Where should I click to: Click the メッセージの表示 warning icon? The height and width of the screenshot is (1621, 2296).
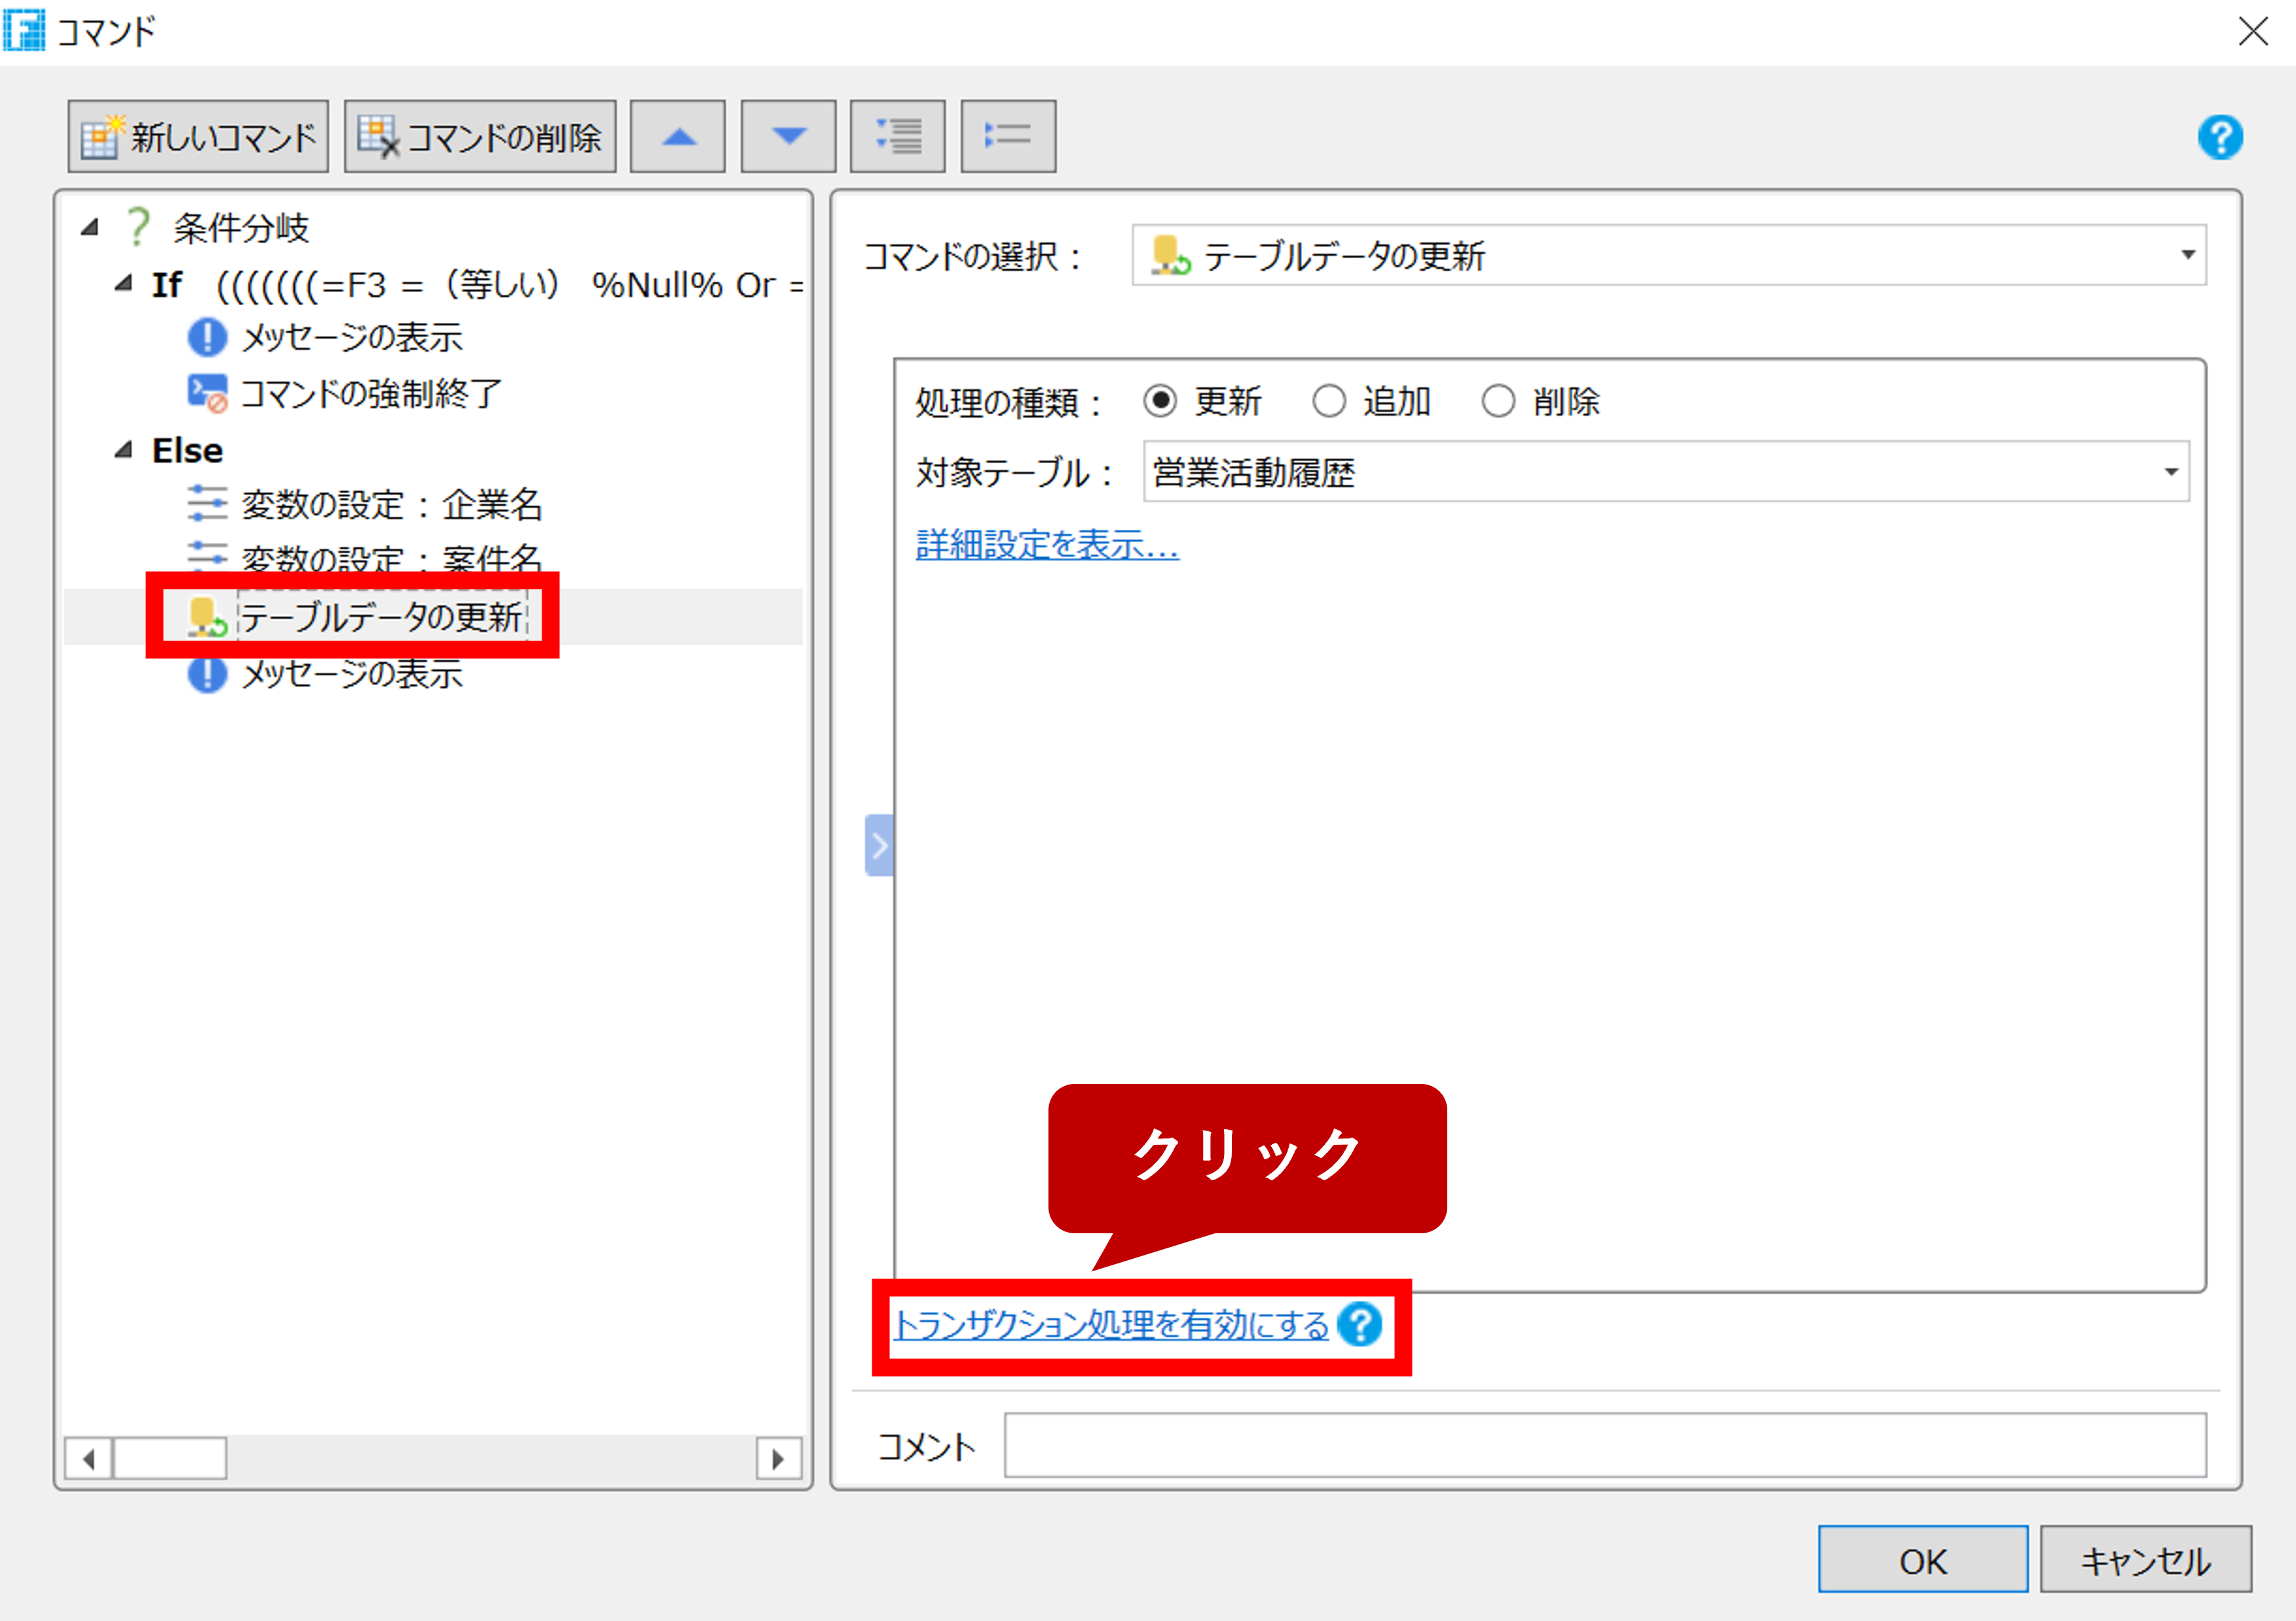point(207,337)
